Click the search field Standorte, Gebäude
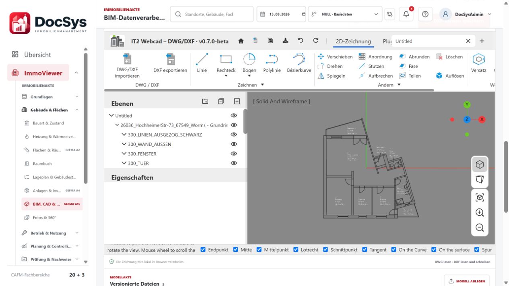The height and width of the screenshot is (286, 509). 212,14
